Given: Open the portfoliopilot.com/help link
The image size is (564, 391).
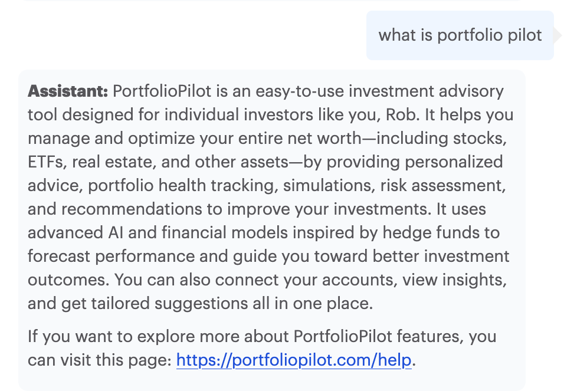Looking at the screenshot, I should [293, 360].
